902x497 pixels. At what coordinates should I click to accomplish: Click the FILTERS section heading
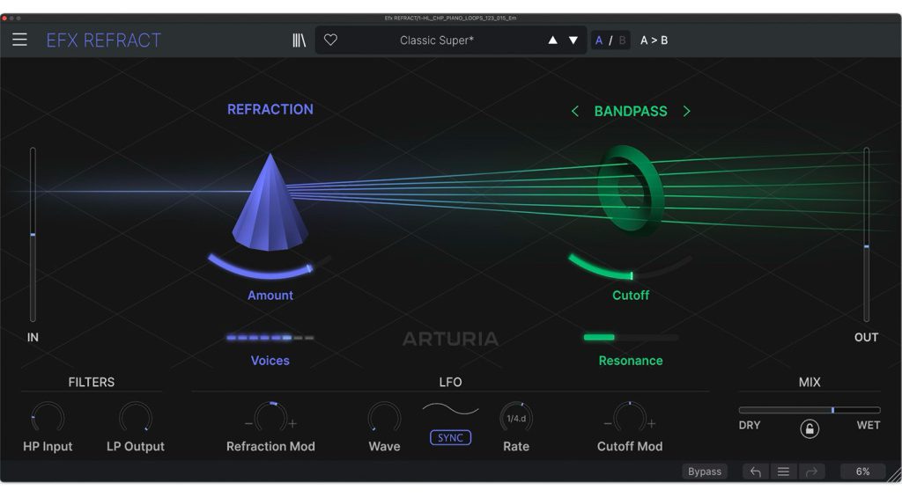click(92, 382)
